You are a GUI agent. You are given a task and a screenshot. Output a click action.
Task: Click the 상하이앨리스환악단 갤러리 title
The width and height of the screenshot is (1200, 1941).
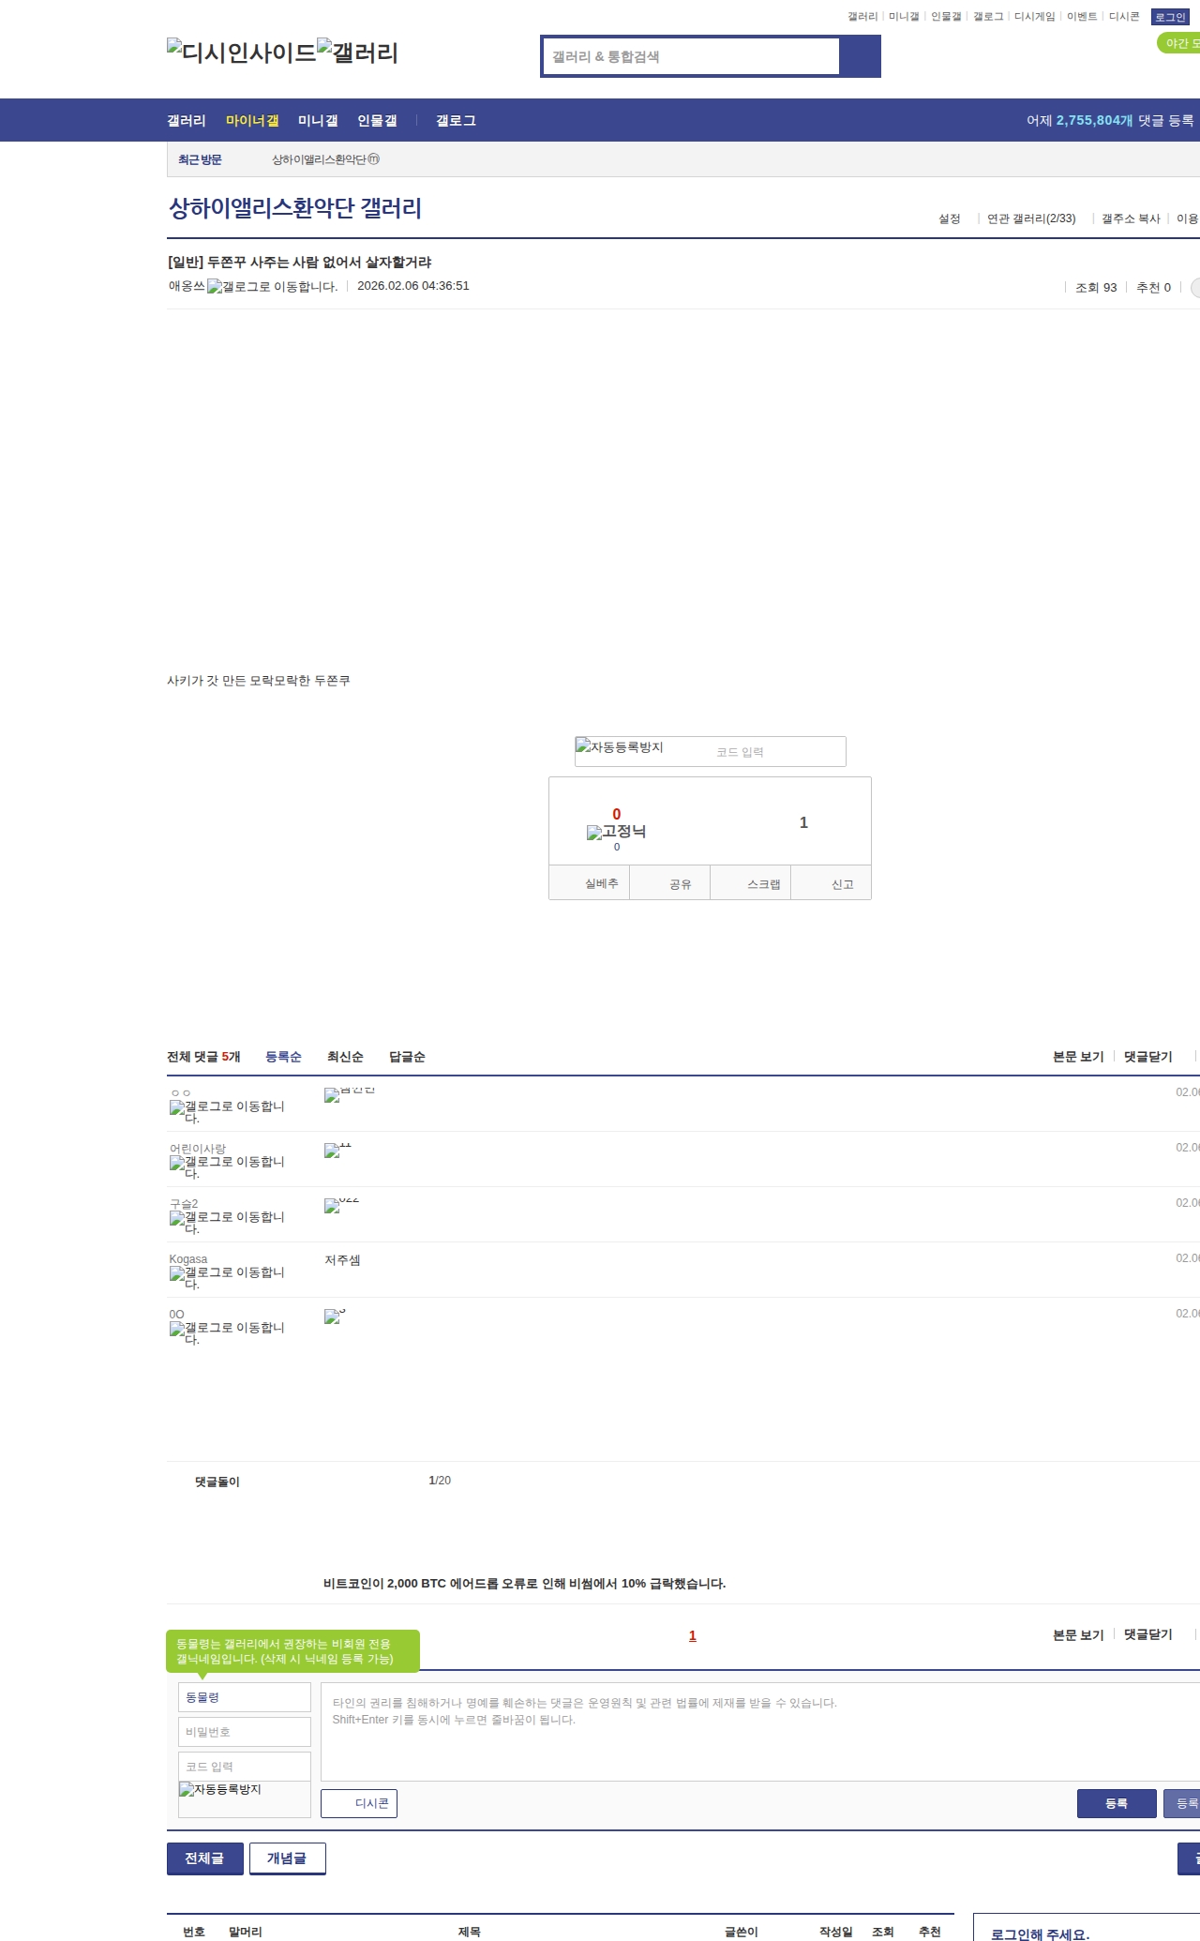coord(295,207)
